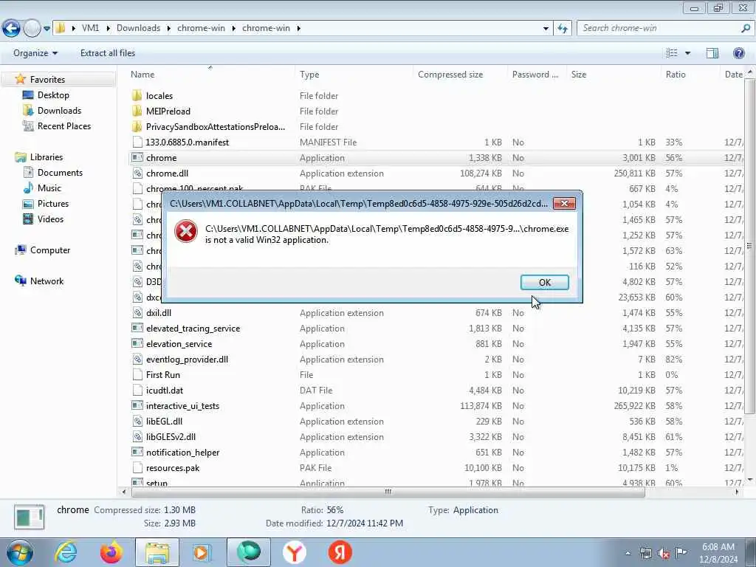Click the horizontal scrollbar thumb
Image resolution: width=756 pixels, height=567 pixels.
click(x=388, y=492)
